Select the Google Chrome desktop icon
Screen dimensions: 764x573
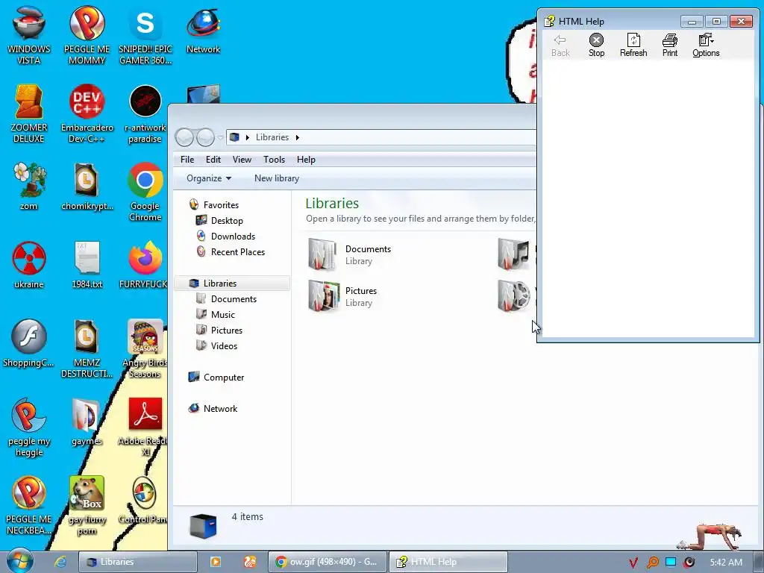point(145,192)
